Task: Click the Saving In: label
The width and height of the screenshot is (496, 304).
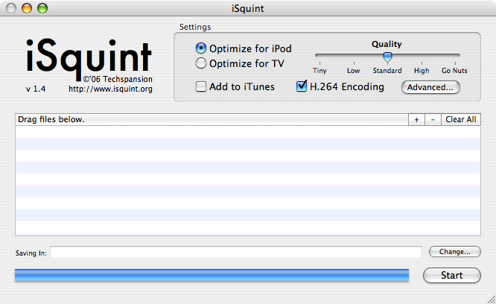Action: pos(31,253)
